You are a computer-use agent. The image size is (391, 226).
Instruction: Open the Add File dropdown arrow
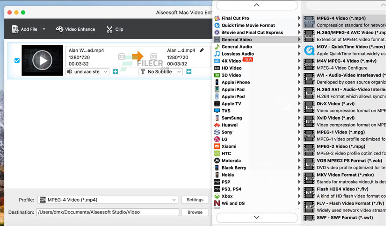pyautogui.click(x=44, y=29)
